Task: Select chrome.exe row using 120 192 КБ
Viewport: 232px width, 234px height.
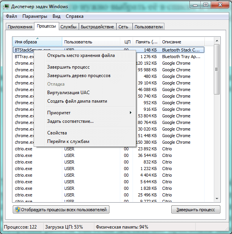Action: pos(109,63)
